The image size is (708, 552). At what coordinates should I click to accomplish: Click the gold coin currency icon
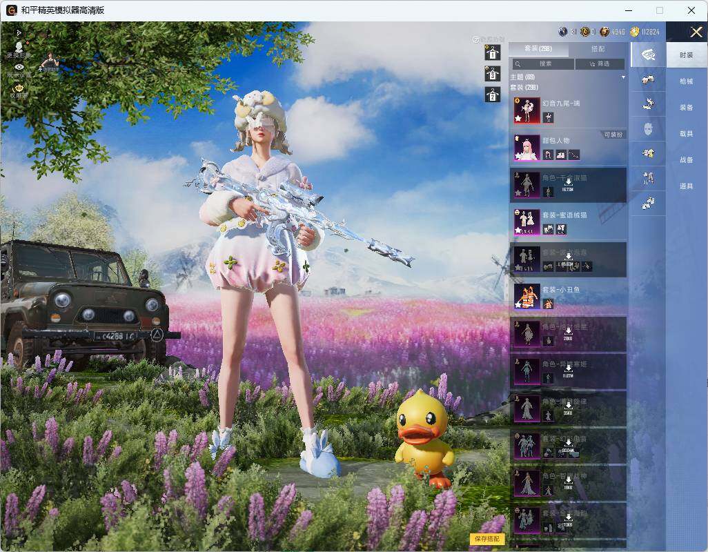click(634, 32)
